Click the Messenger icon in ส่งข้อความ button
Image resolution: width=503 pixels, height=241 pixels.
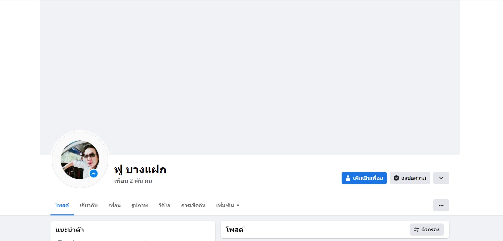coord(396,178)
